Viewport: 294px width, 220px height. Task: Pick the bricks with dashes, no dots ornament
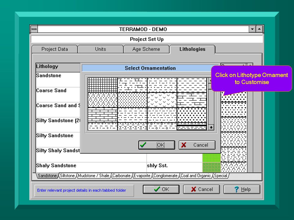coord(192,100)
